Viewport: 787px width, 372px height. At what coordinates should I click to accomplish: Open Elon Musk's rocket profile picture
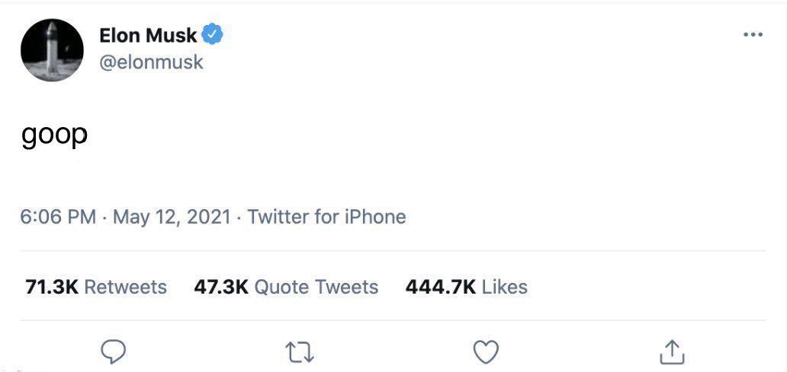pos(52,50)
